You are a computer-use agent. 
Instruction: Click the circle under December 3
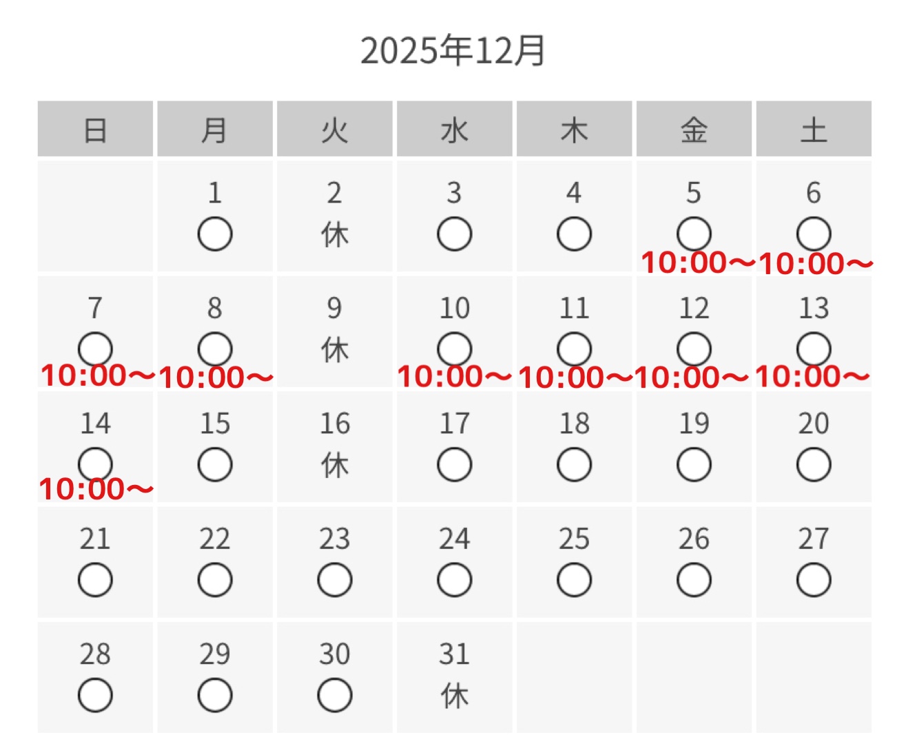454,234
